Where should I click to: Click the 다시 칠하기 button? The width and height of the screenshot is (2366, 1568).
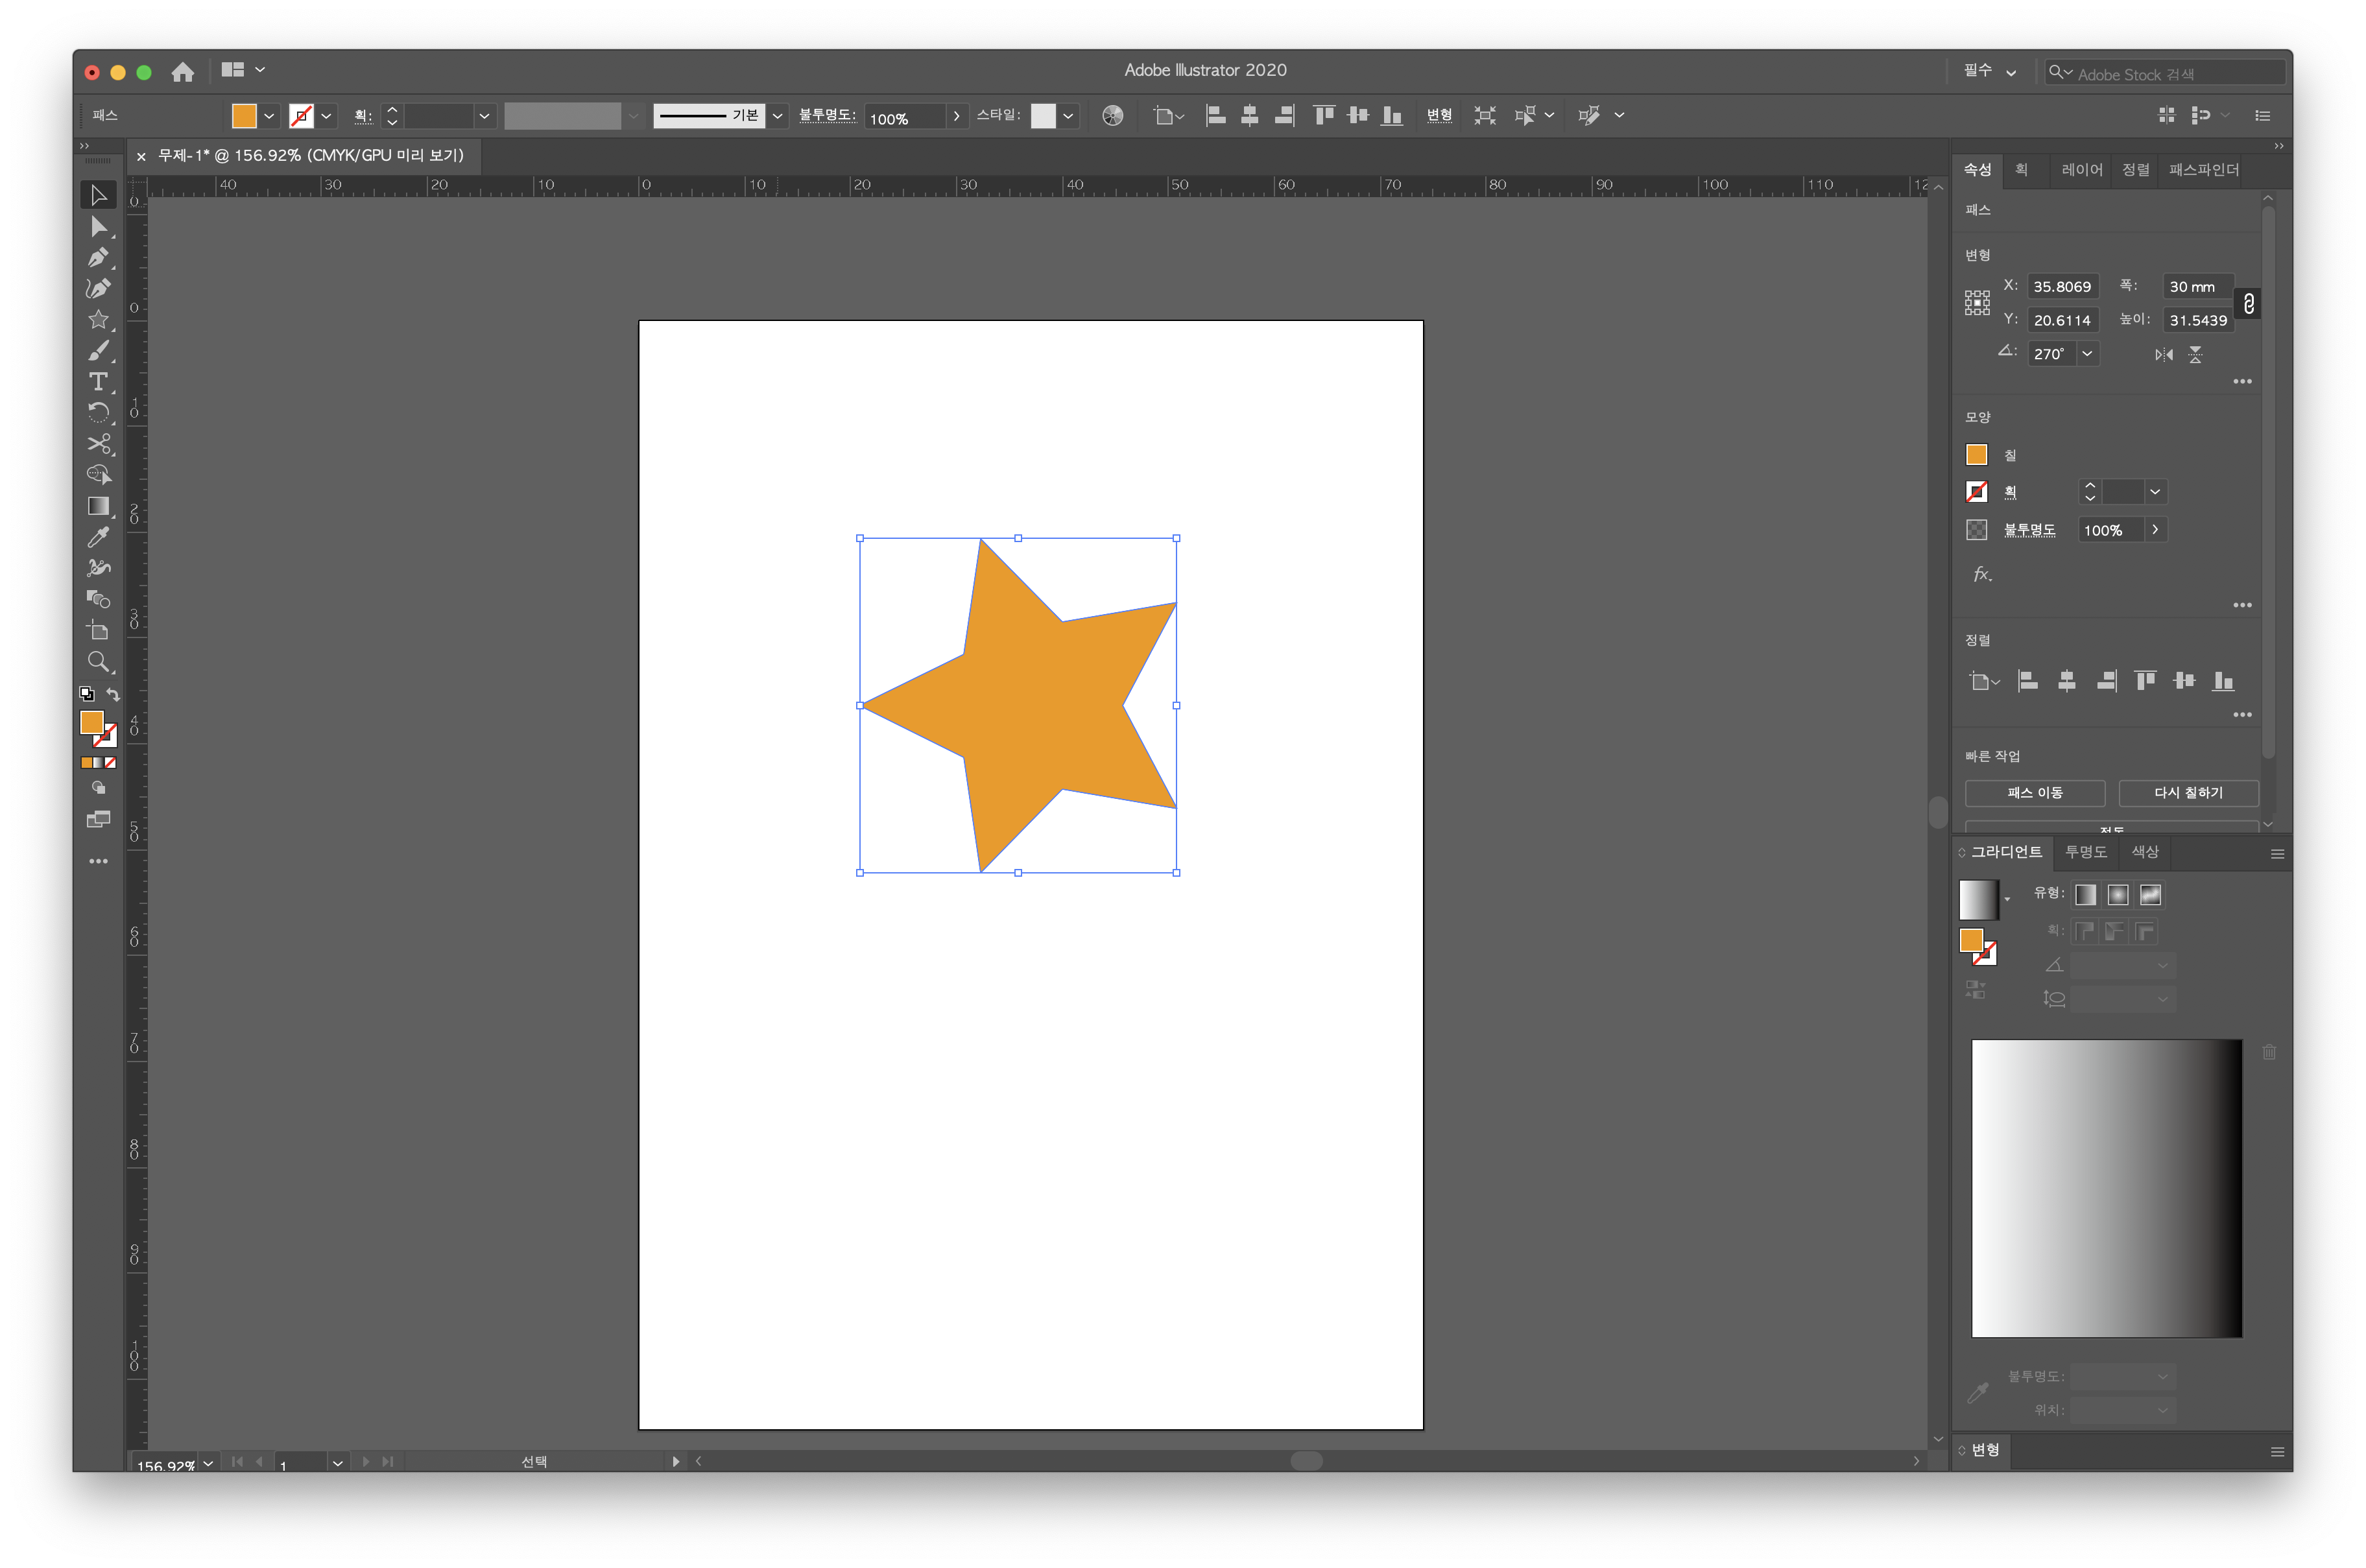pyautogui.click(x=2188, y=793)
